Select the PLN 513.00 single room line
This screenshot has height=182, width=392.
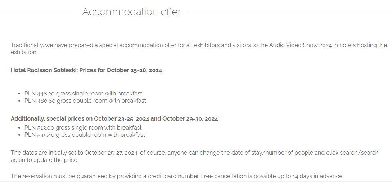point(83,128)
